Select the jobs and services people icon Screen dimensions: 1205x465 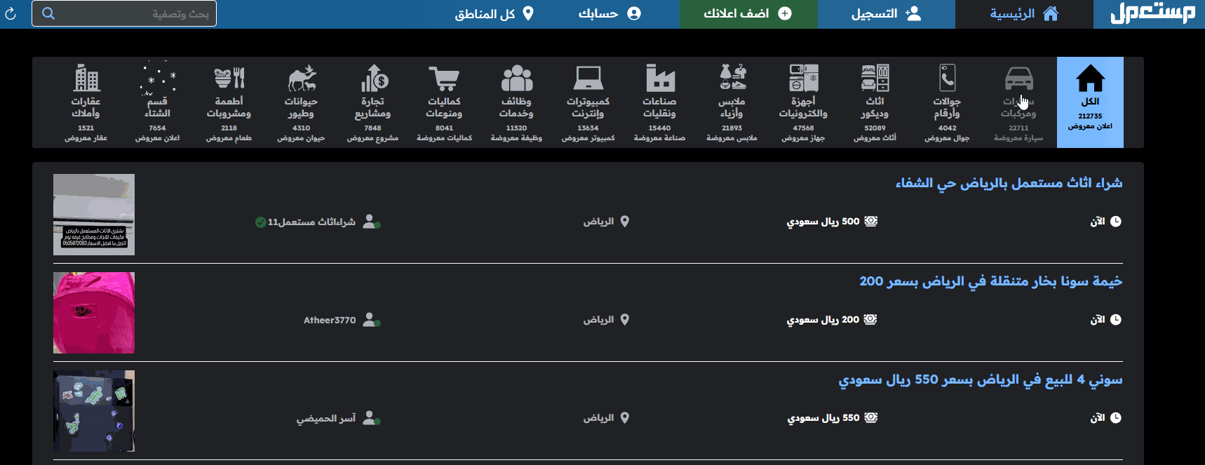pyautogui.click(x=516, y=79)
